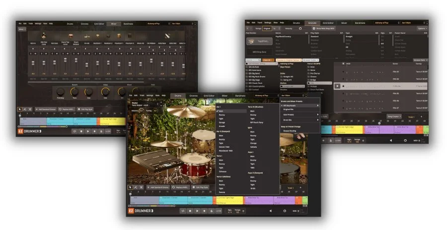Open the Options dropdown in the Grooves window
This screenshot has width=447, height=230.
tap(422, 28)
